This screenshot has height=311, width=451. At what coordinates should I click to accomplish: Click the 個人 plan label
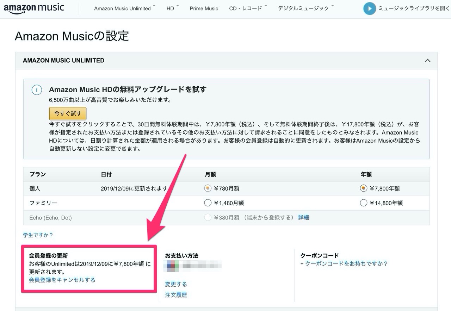coord(35,188)
